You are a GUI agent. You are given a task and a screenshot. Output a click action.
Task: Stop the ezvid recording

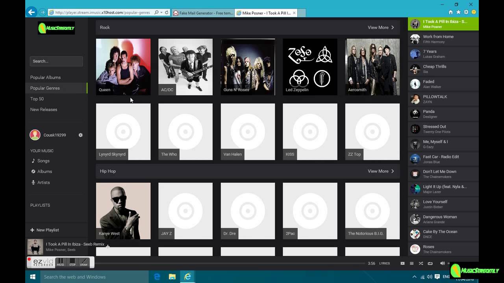[72, 262]
